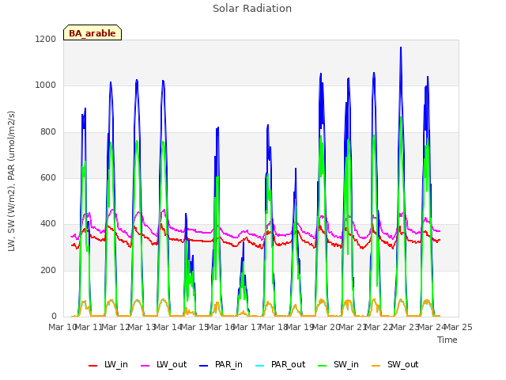This screenshot has width=506, height=380.
Task: Click the 600 y-axis tick label
Action: pyautogui.click(x=48, y=177)
